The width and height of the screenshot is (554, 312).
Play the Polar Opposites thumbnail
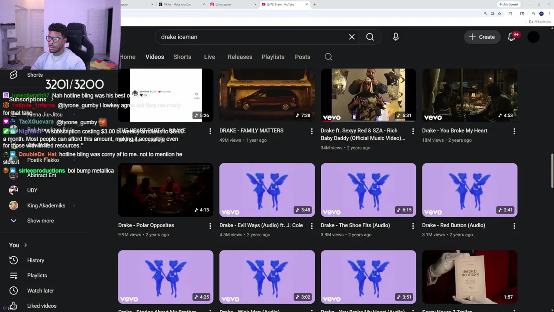(x=166, y=190)
